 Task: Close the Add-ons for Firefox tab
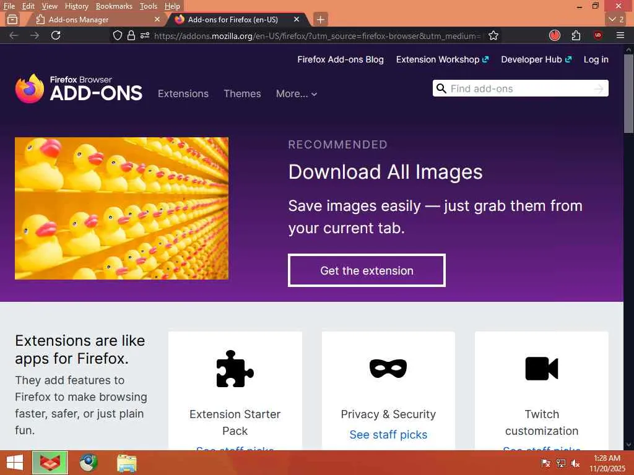(297, 19)
